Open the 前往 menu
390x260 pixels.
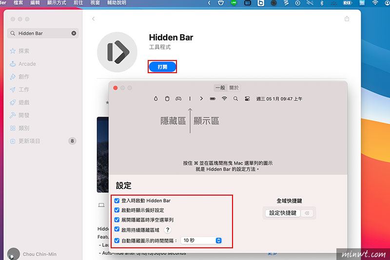point(78,3)
